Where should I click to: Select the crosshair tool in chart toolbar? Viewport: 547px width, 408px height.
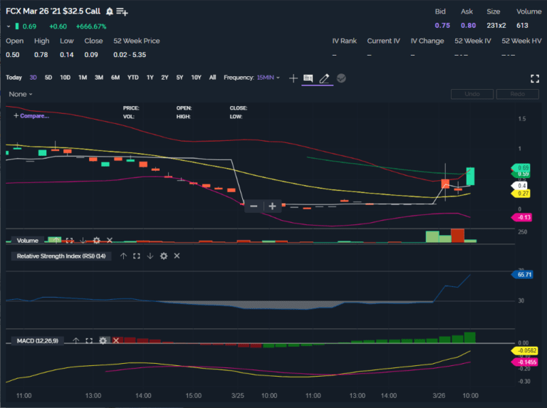293,78
